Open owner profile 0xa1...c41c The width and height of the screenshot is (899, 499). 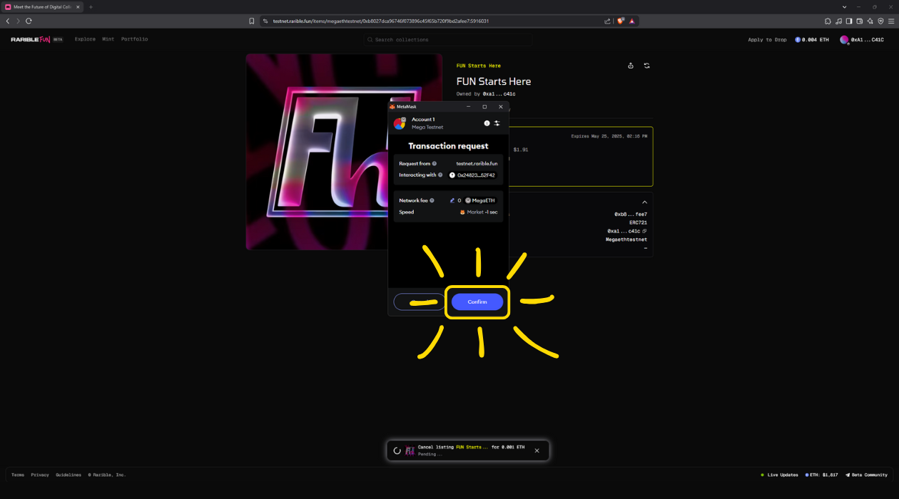499,94
